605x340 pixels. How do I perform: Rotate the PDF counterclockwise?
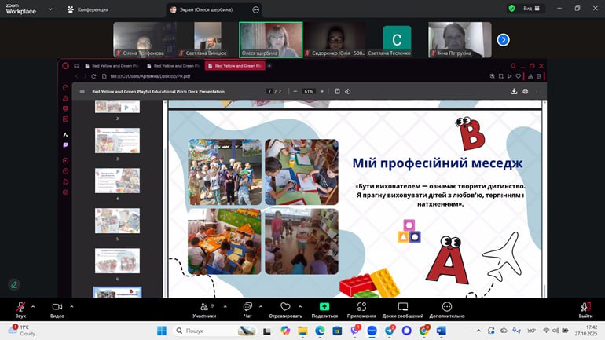click(x=347, y=91)
